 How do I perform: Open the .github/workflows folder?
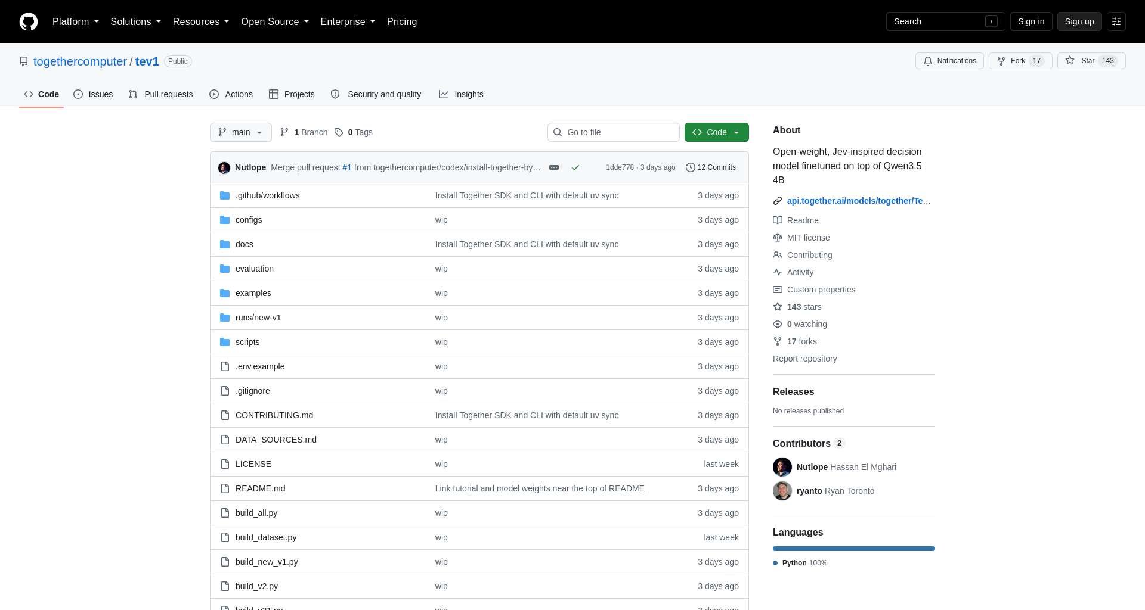click(x=267, y=195)
